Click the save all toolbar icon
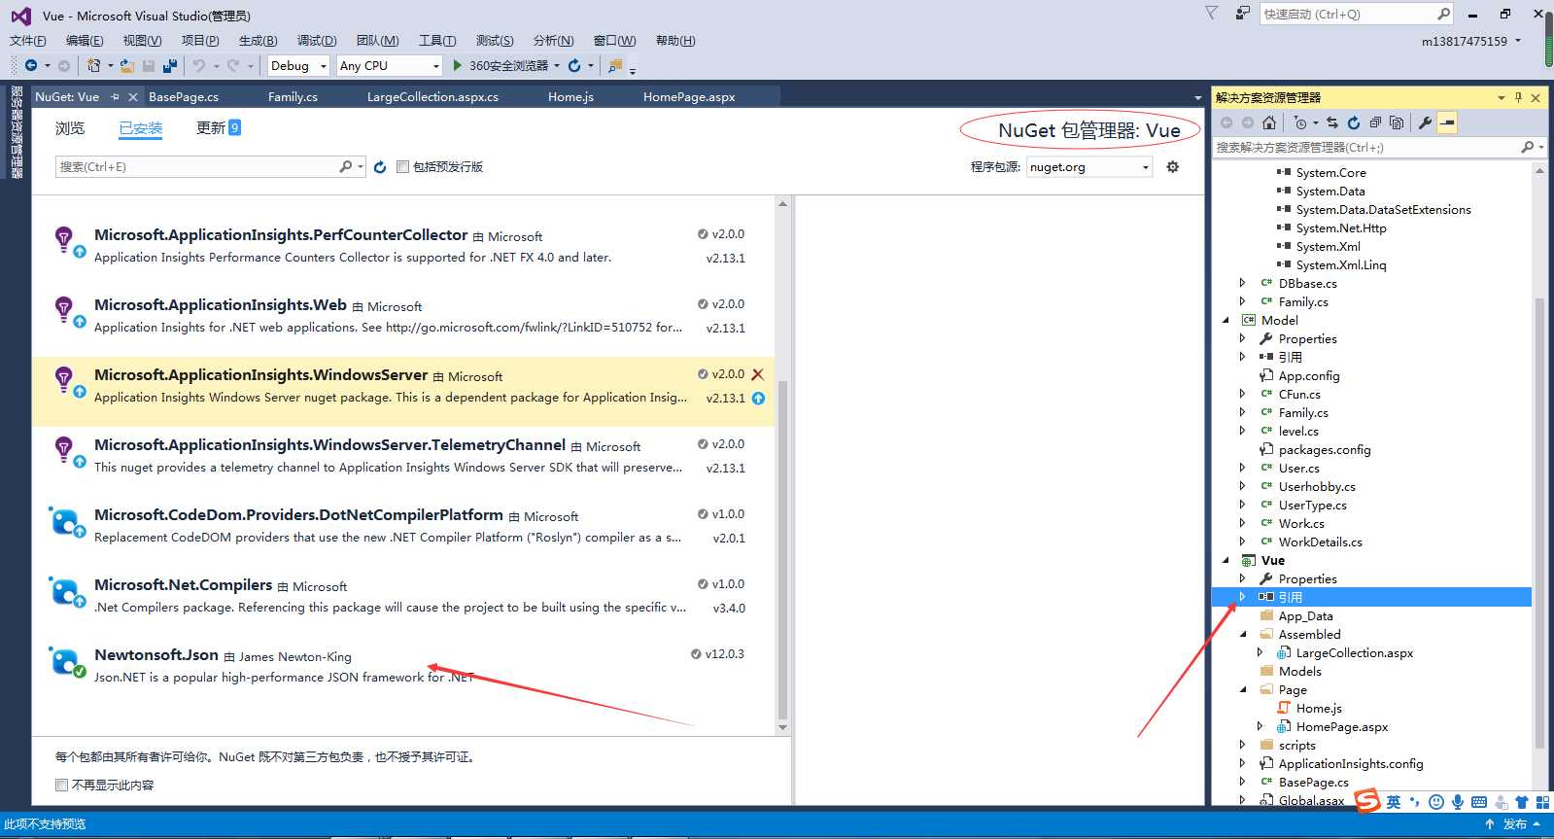Screen dimensions: 1554x839 click(x=170, y=65)
